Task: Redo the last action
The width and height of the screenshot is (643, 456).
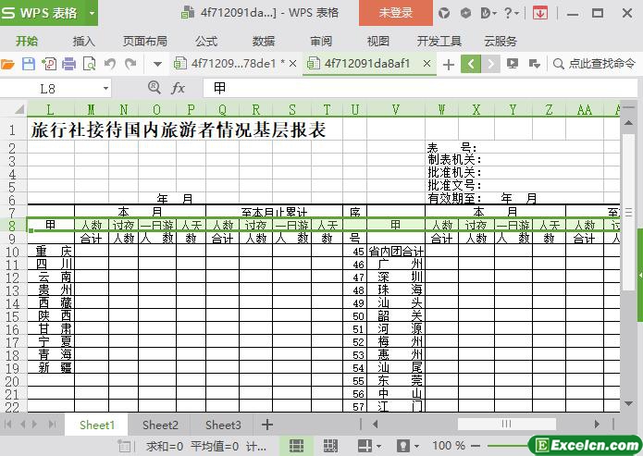Action: point(130,64)
